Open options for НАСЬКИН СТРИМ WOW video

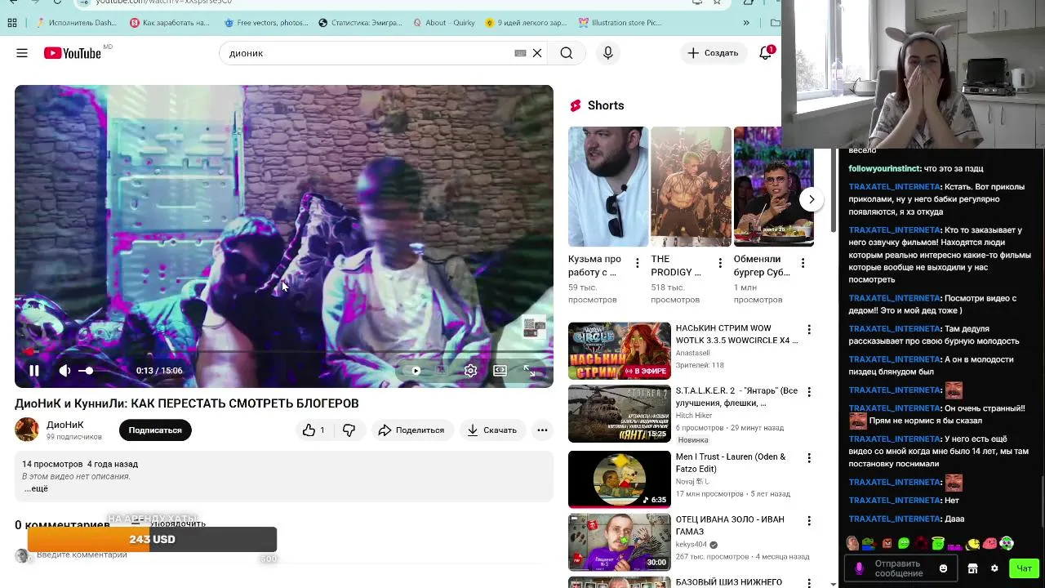(x=809, y=330)
